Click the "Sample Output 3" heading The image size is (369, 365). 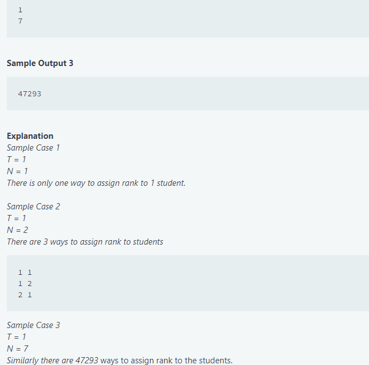pos(40,63)
